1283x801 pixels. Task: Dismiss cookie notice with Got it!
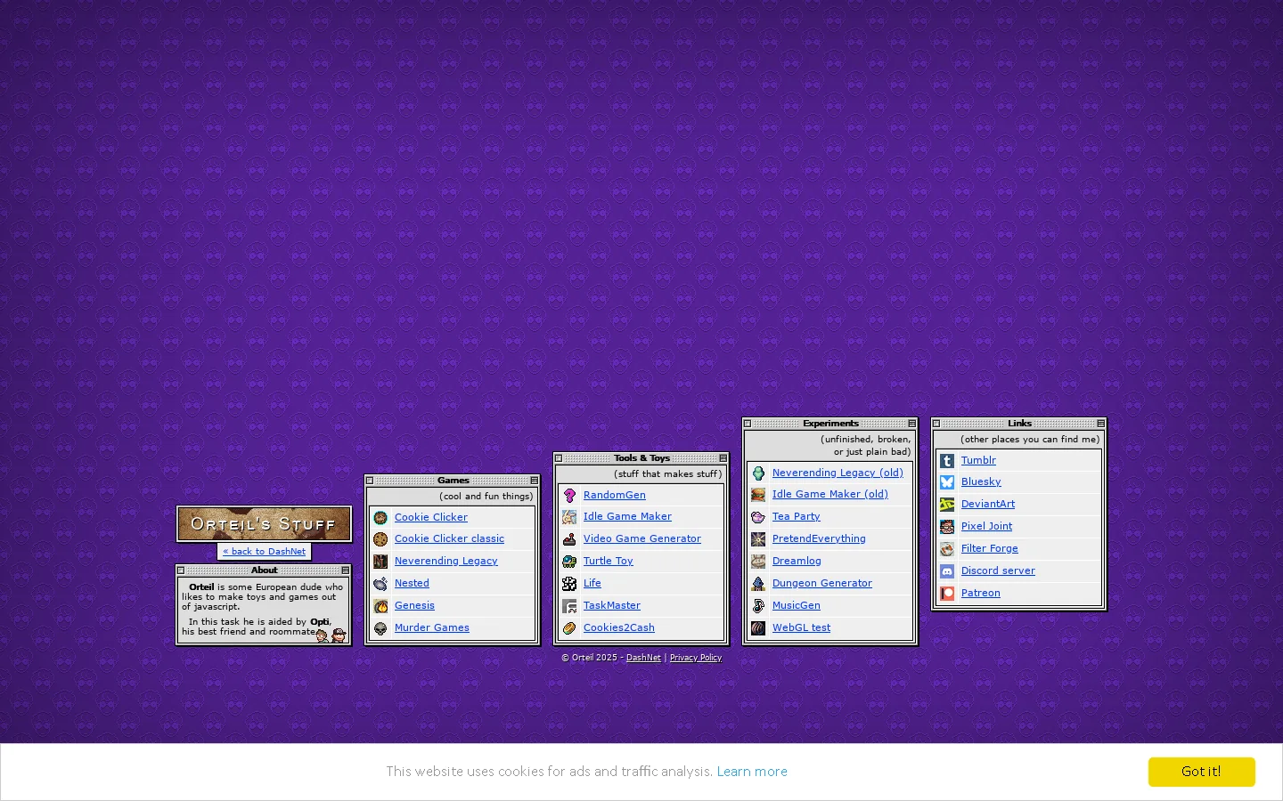(1201, 772)
